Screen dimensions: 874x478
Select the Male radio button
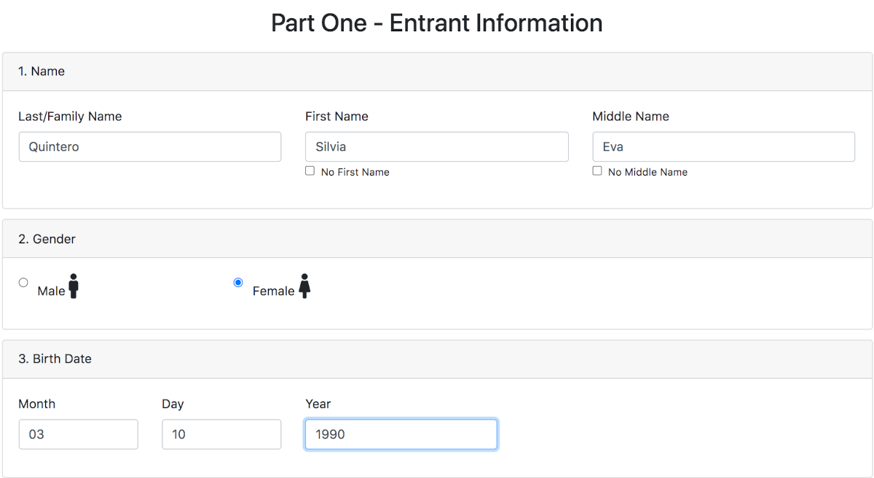tap(23, 282)
